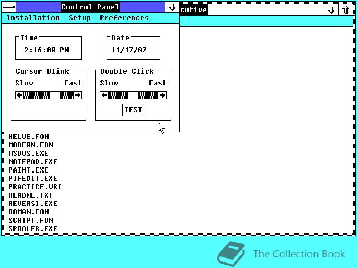Select MSDOS.EXE in the file list

[x=28, y=154]
